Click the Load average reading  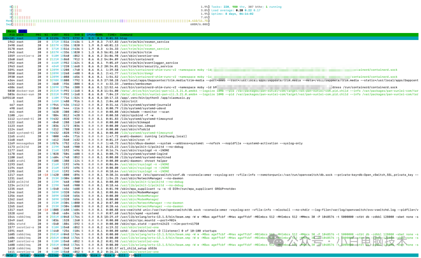click(236, 10)
